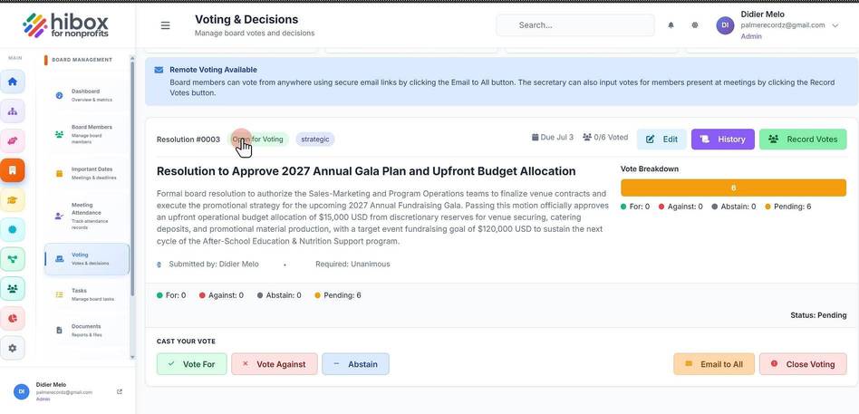
Task: Cast a Vote For
Action: tap(192, 364)
